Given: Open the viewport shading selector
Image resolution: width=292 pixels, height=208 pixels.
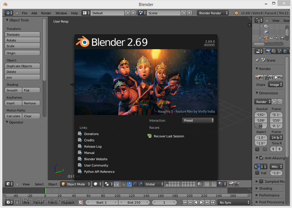Looking at the screenshot, I should coord(97,184).
